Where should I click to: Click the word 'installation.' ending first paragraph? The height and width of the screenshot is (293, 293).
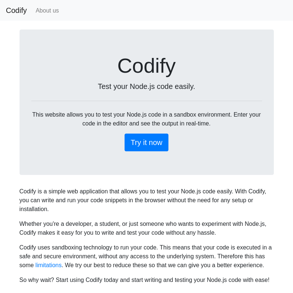34,209
